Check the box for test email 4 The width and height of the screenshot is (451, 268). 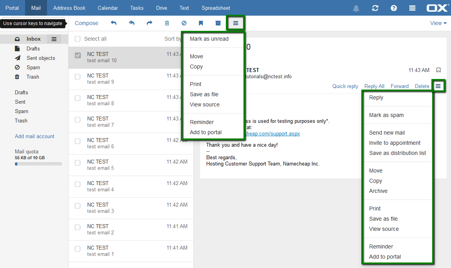pos(78,184)
